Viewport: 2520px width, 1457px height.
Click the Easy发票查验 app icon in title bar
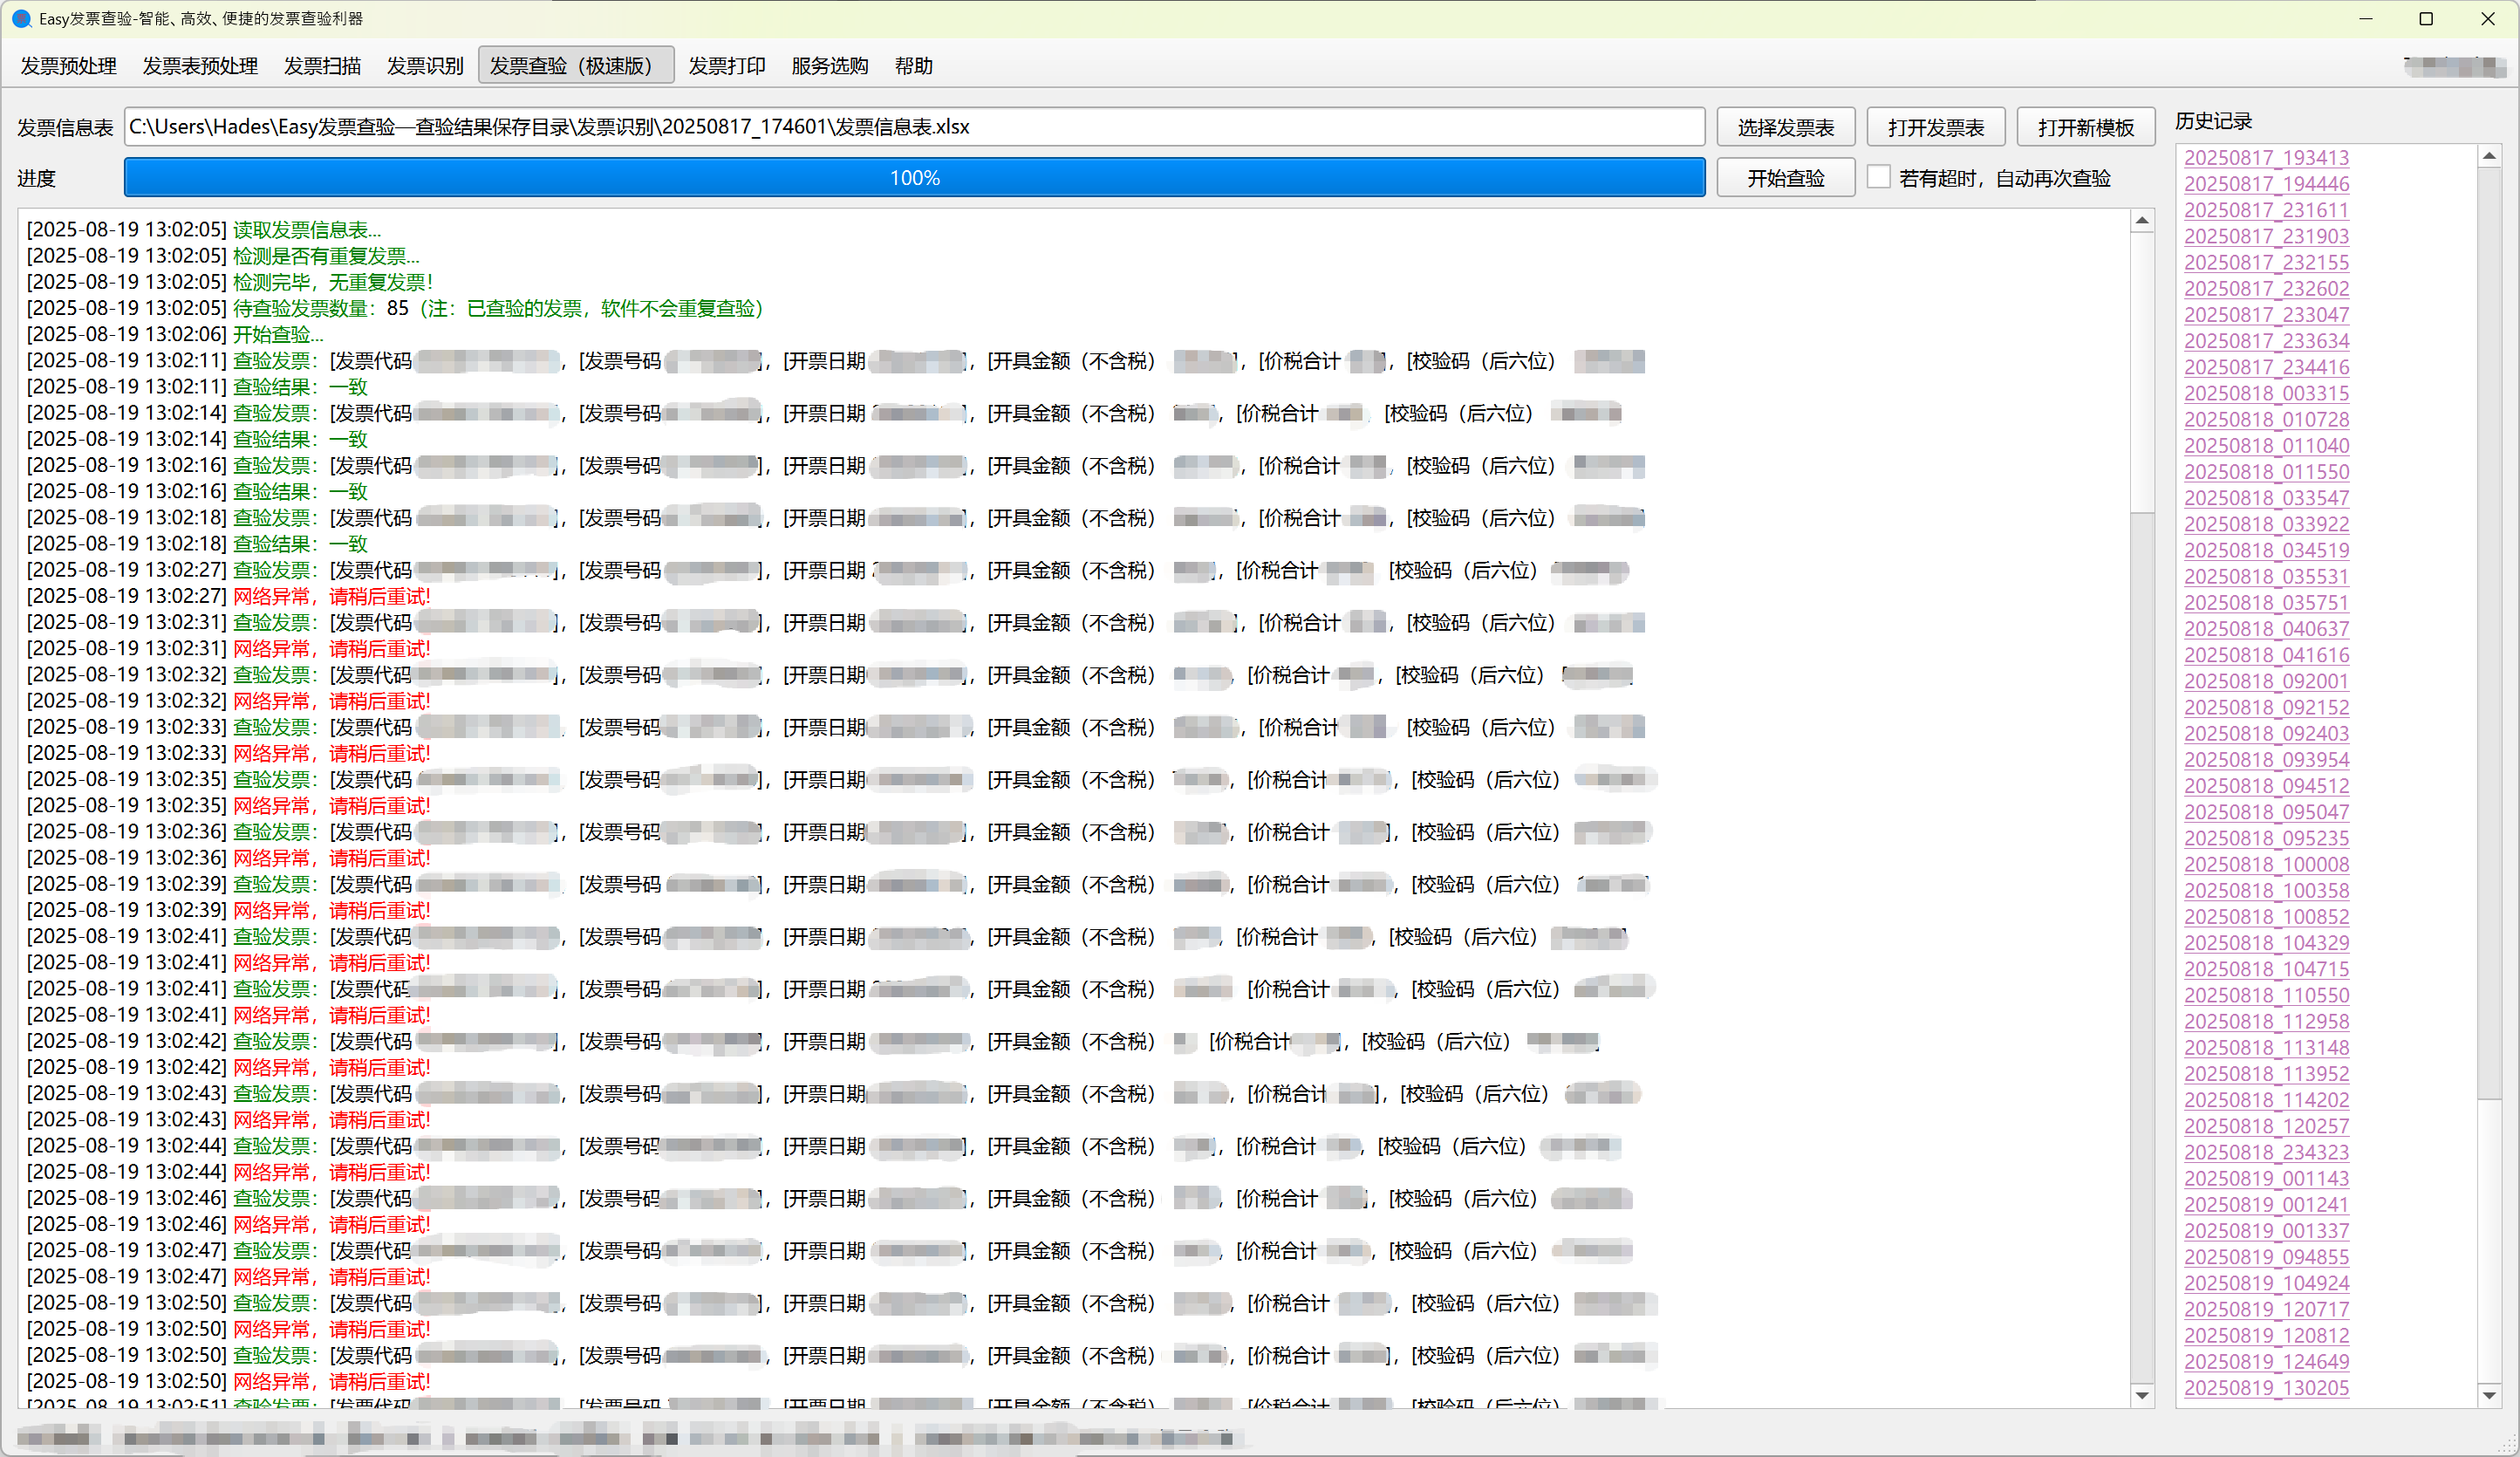[x=21, y=19]
